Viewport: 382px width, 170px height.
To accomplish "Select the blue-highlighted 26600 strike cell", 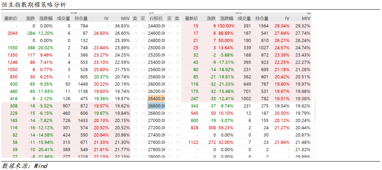I will tap(156, 106).
